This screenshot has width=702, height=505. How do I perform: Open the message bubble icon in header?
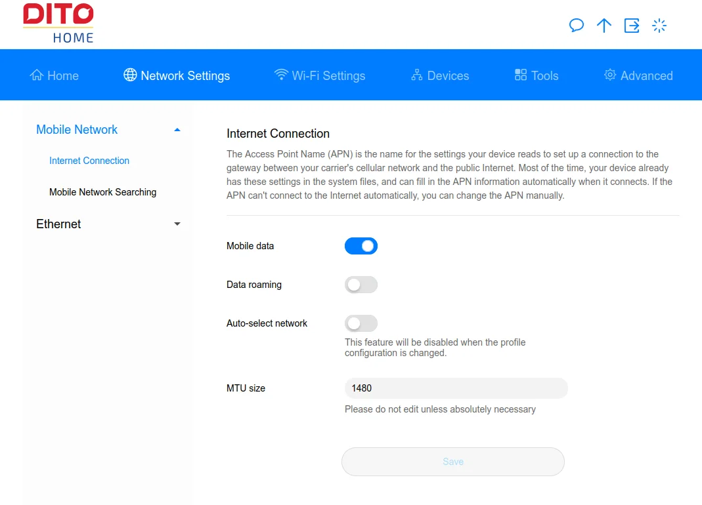[x=576, y=25]
